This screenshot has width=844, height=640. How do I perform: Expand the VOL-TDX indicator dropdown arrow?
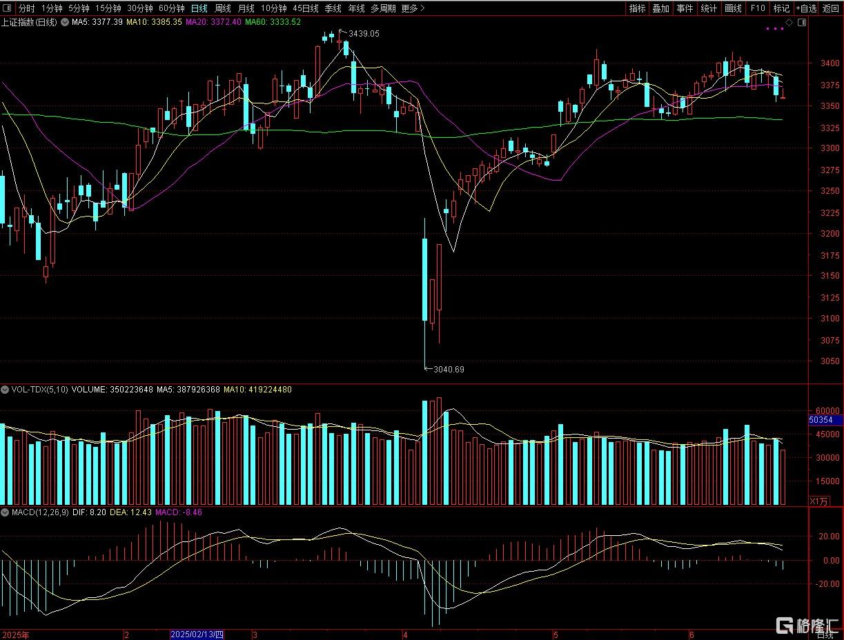point(6,390)
